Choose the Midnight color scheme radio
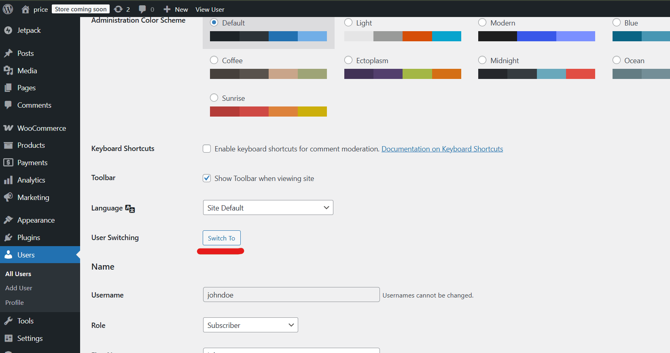The height and width of the screenshot is (353, 670). coord(482,60)
